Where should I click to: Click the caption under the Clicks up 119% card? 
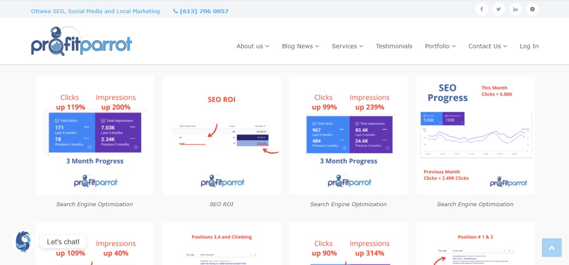tap(95, 204)
